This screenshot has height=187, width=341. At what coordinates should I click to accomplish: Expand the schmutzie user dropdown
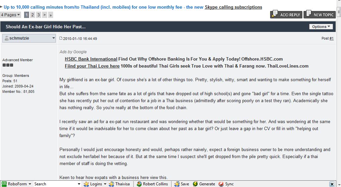point(54,38)
